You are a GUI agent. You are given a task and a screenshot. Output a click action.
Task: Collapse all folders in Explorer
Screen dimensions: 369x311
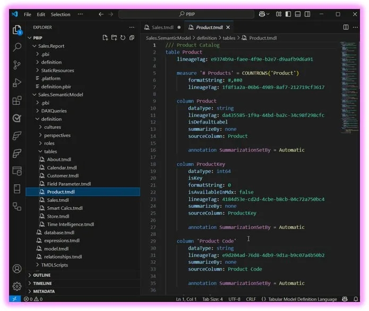(132, 38)
